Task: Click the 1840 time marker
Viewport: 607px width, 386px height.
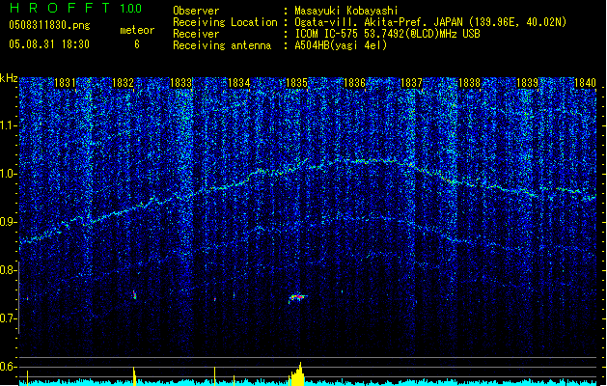Action: [585, 83]
